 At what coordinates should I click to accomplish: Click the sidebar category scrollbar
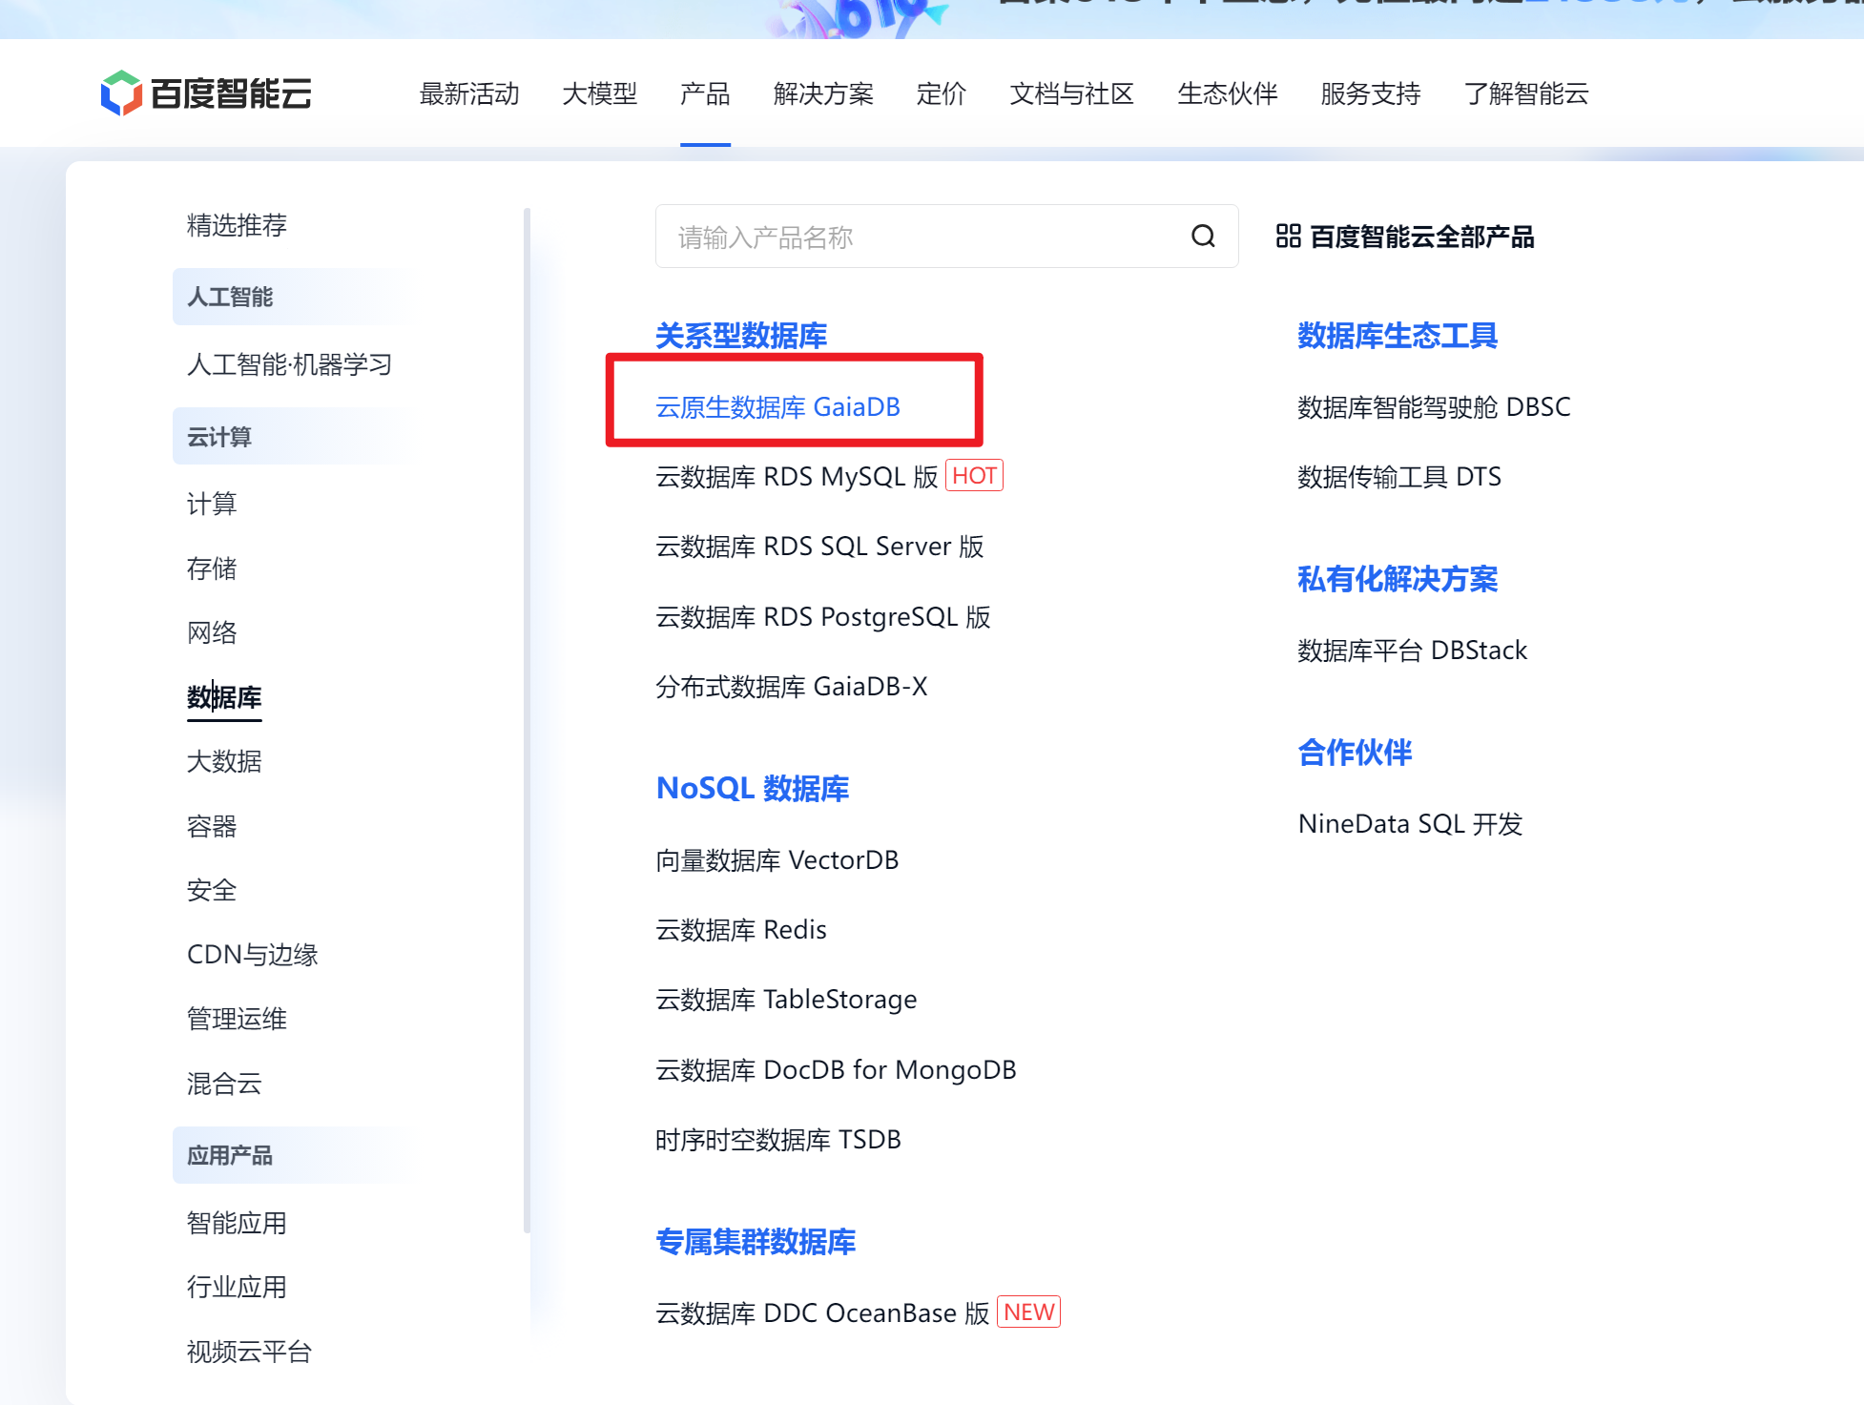527,720
